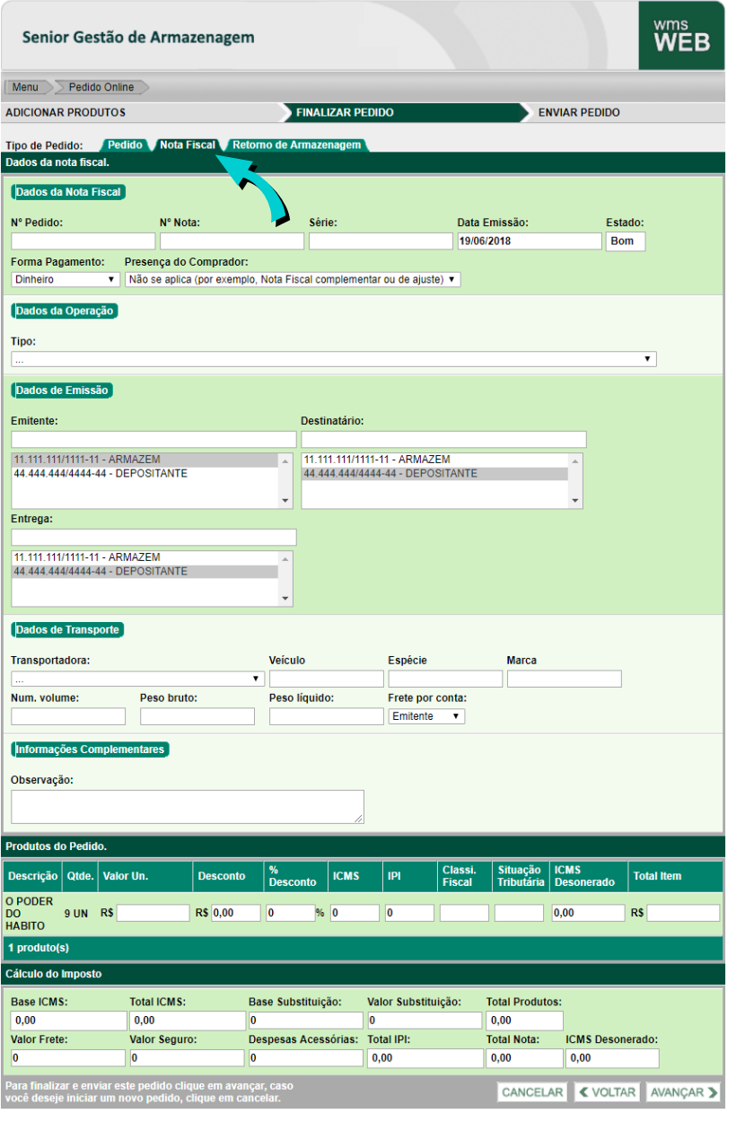Click the Total Produtos field
This screenshot has width=736, height=1122.
pyautogui.click(x=524, y=1021)
